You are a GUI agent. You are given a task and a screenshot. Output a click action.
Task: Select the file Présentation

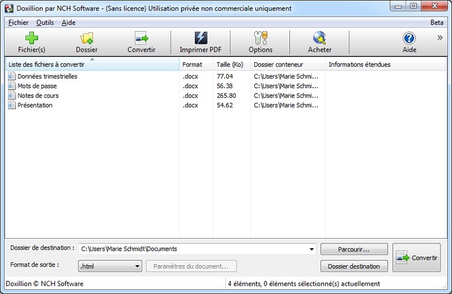tap(35, 105)
